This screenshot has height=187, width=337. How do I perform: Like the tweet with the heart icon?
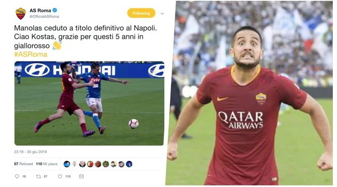pyautogui.click(x=60, y=176)
